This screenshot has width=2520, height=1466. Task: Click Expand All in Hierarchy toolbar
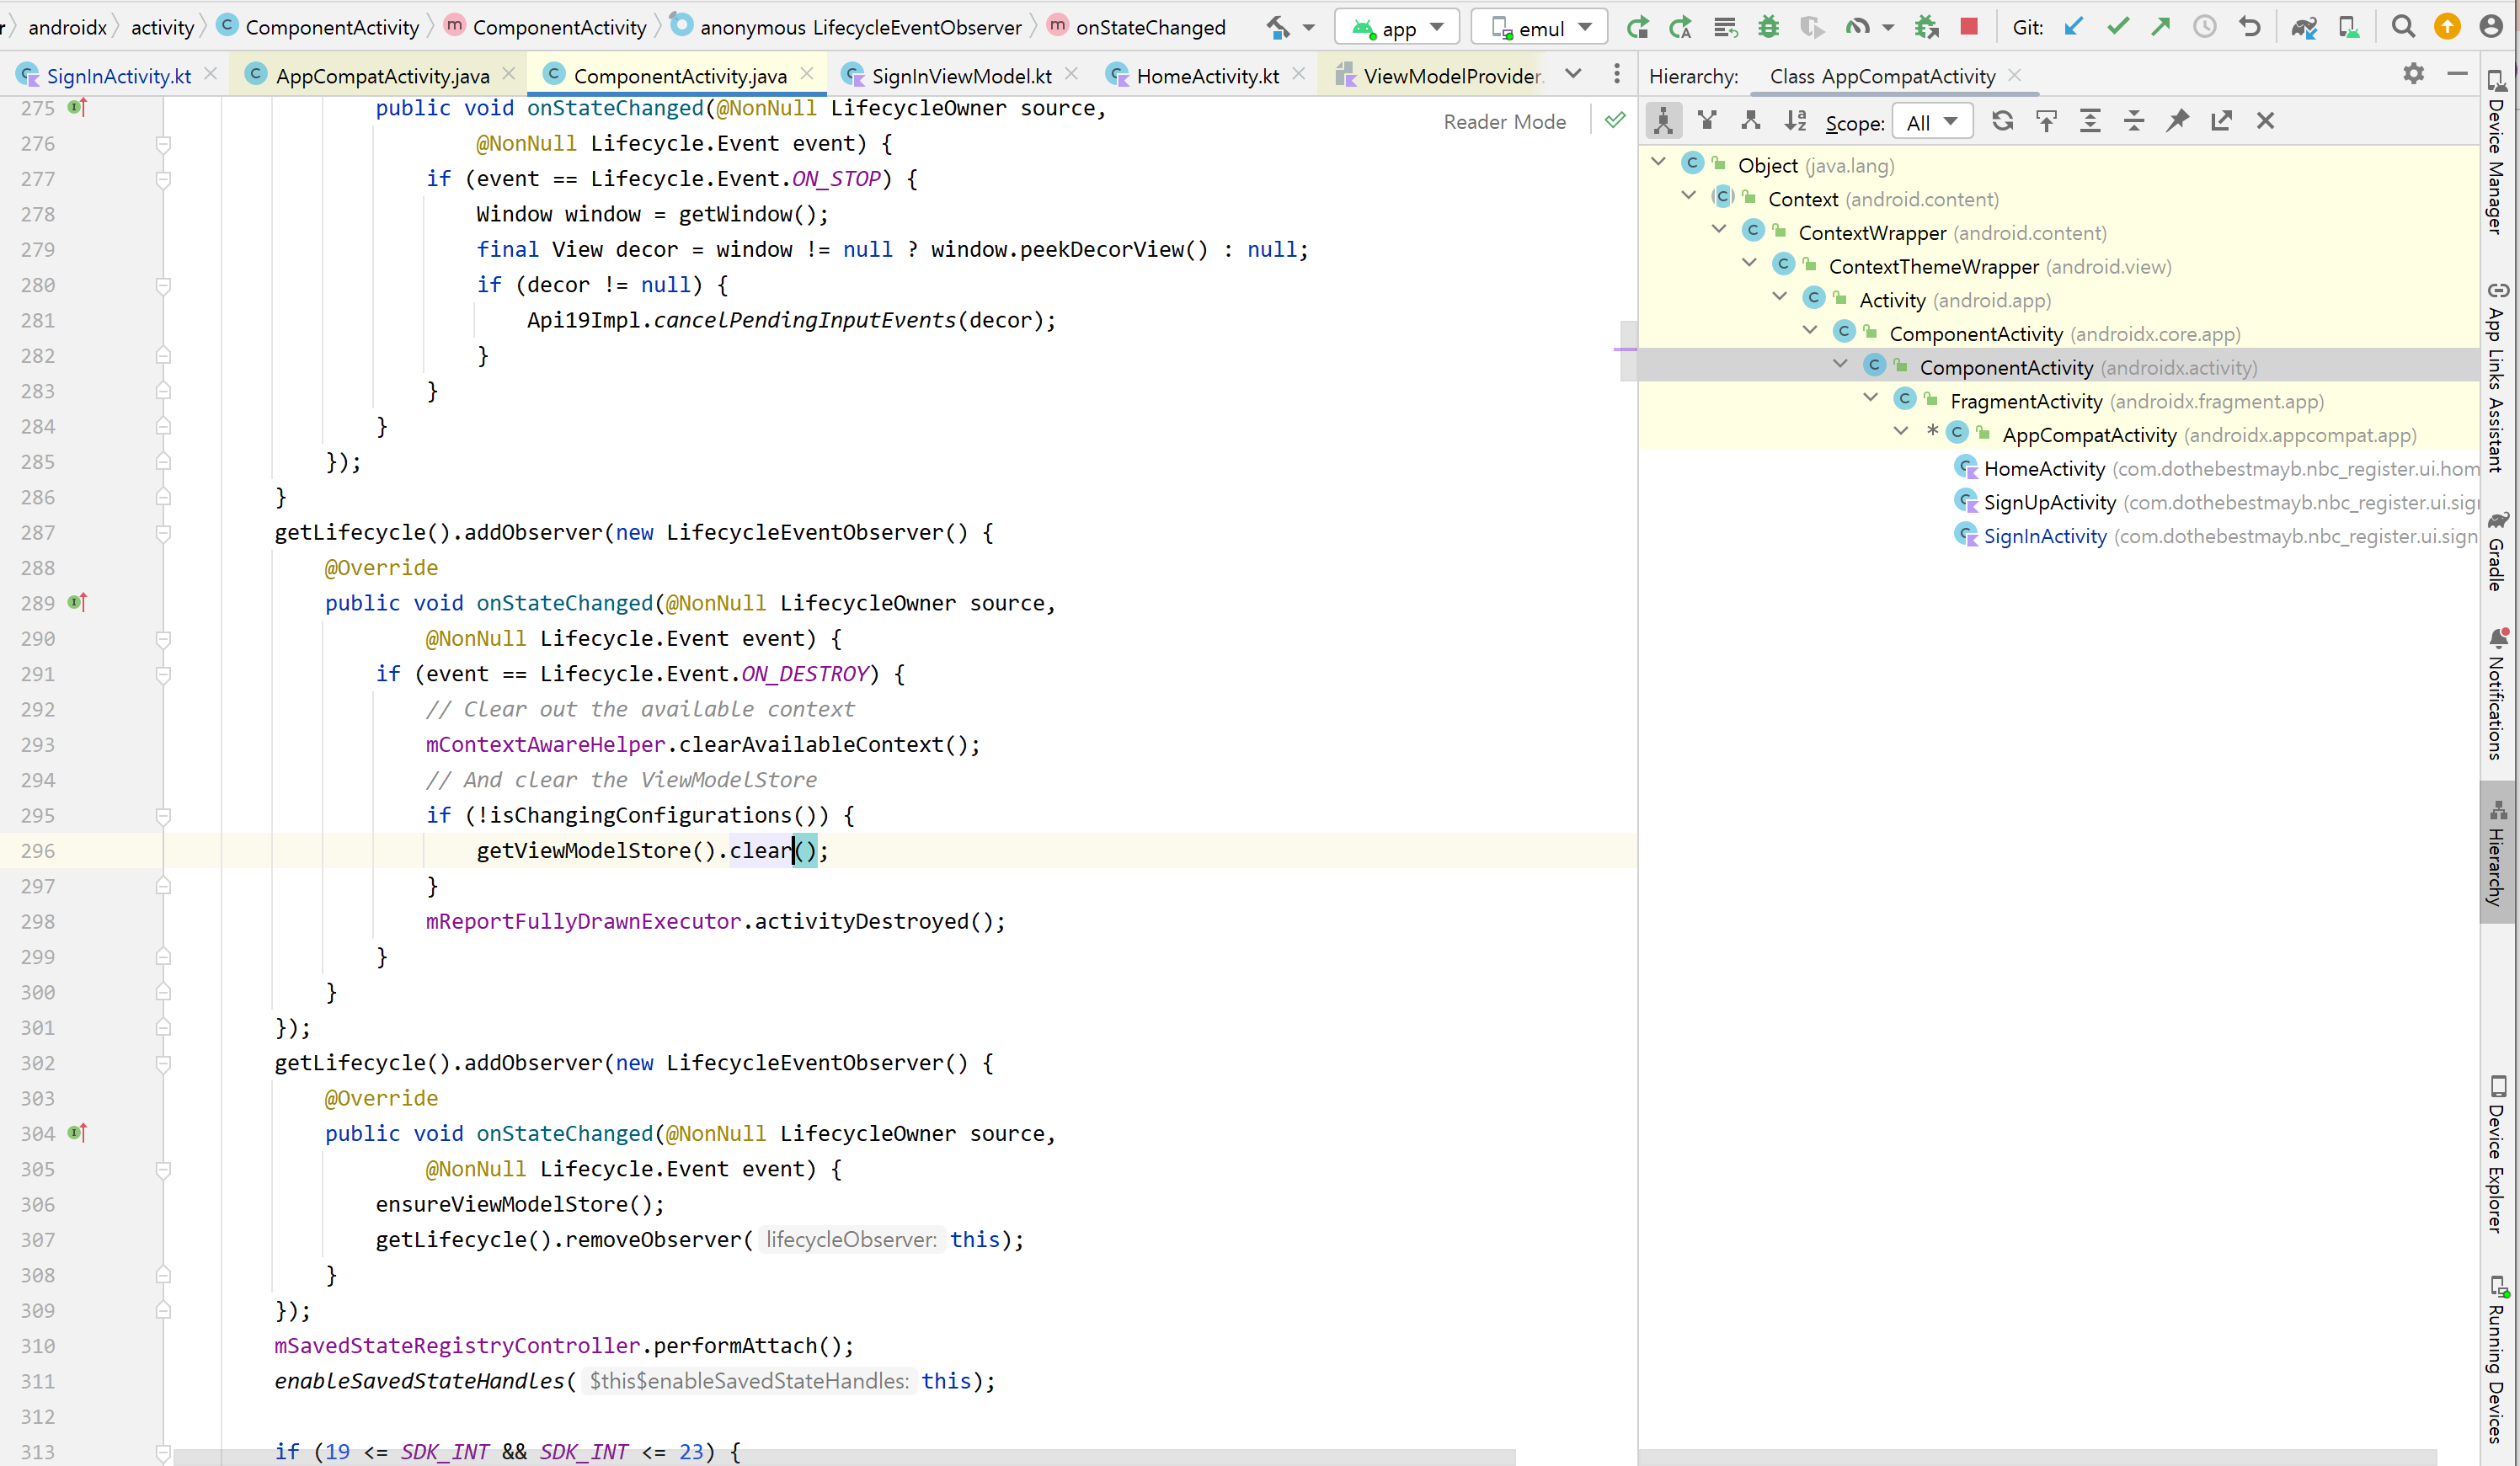(2090, 121)
